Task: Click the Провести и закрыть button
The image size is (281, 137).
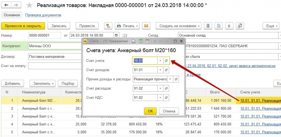Action: click(23, 26)
